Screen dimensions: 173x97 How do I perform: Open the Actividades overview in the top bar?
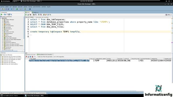tap(5, 1)
